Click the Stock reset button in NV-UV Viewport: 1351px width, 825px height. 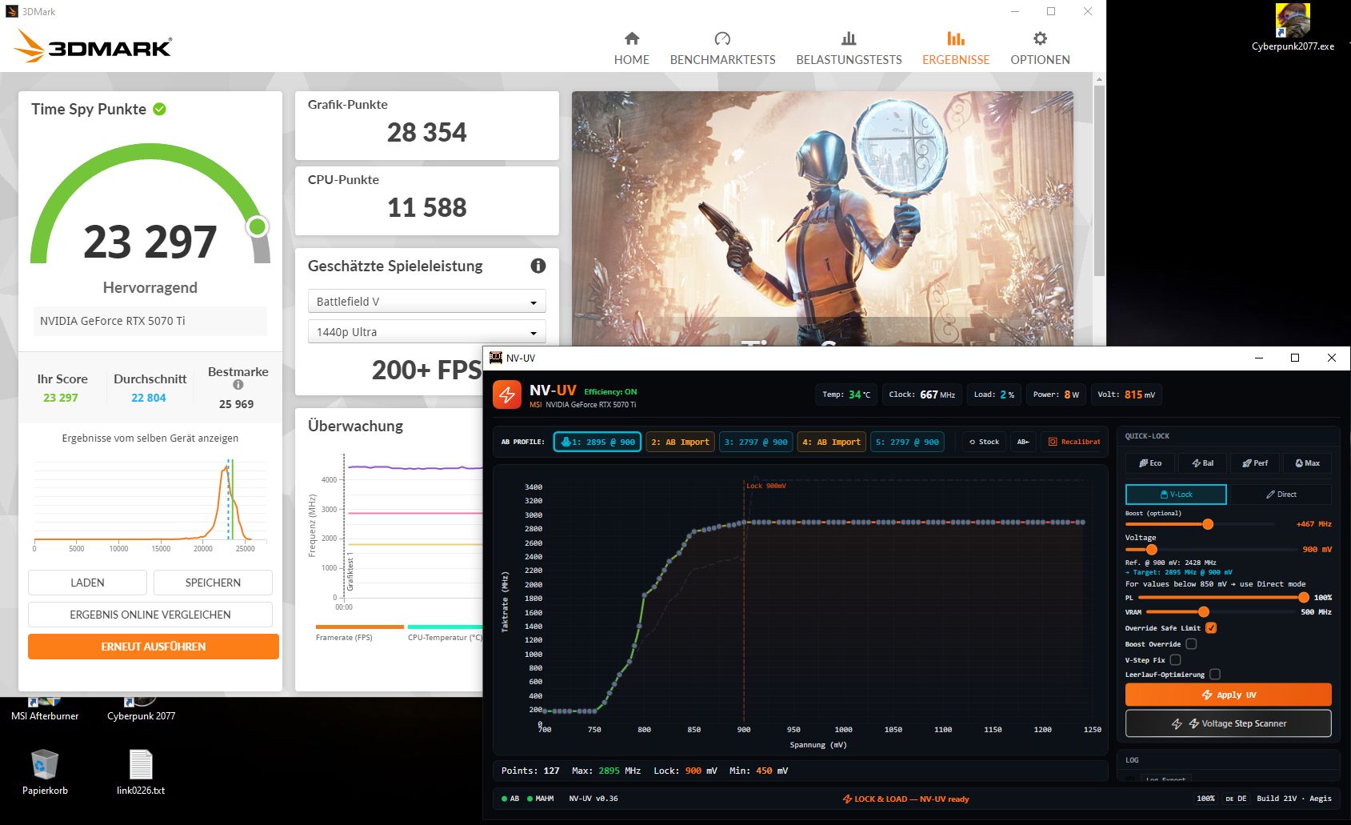tap(984, 442)
